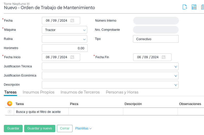Image resolution: width=204 pixels, height=135 pixels.
Task: Click 'Busca y quita el filtro de aceite' cell
Action: pyautogui.click(x=41, y=112)
